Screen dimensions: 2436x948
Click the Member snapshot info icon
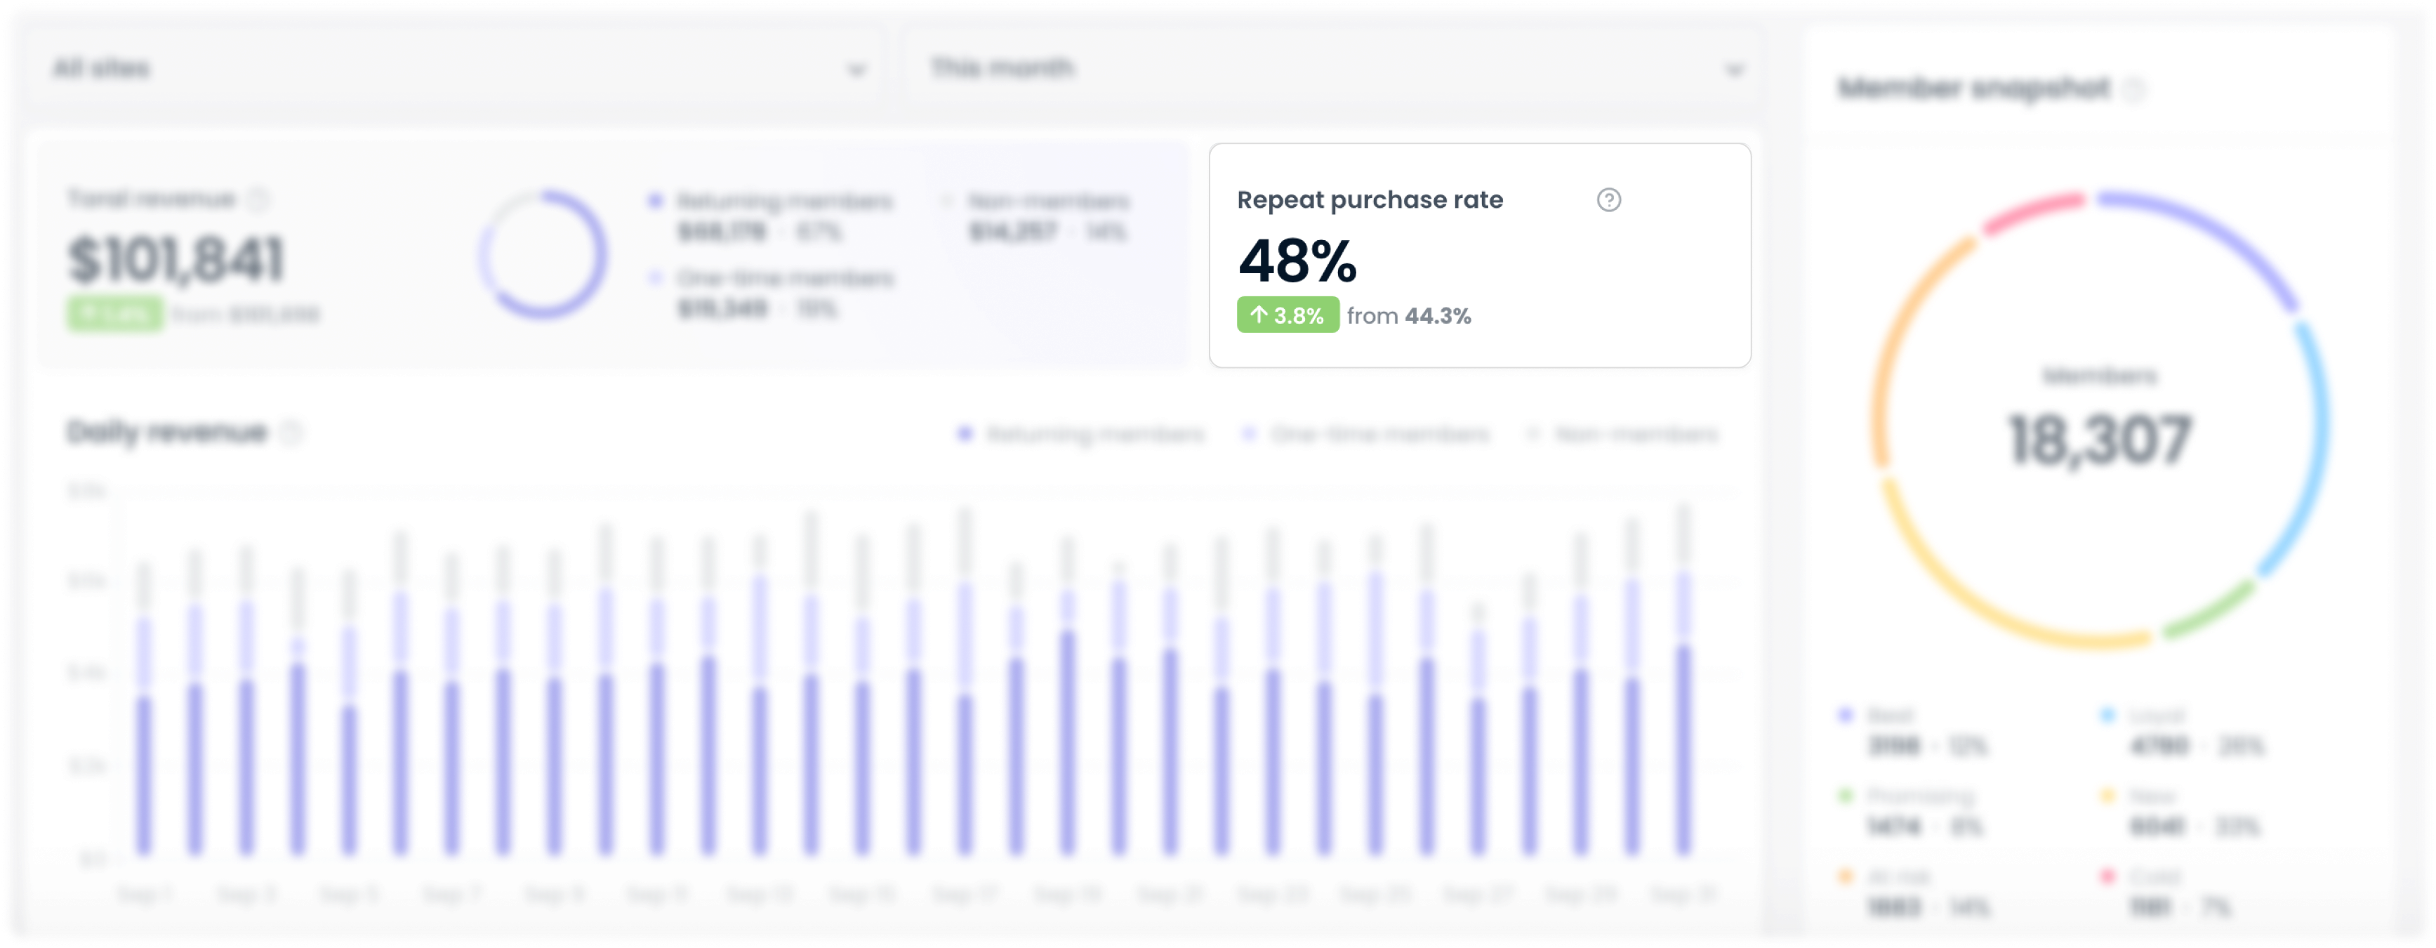pos(2139,89)
